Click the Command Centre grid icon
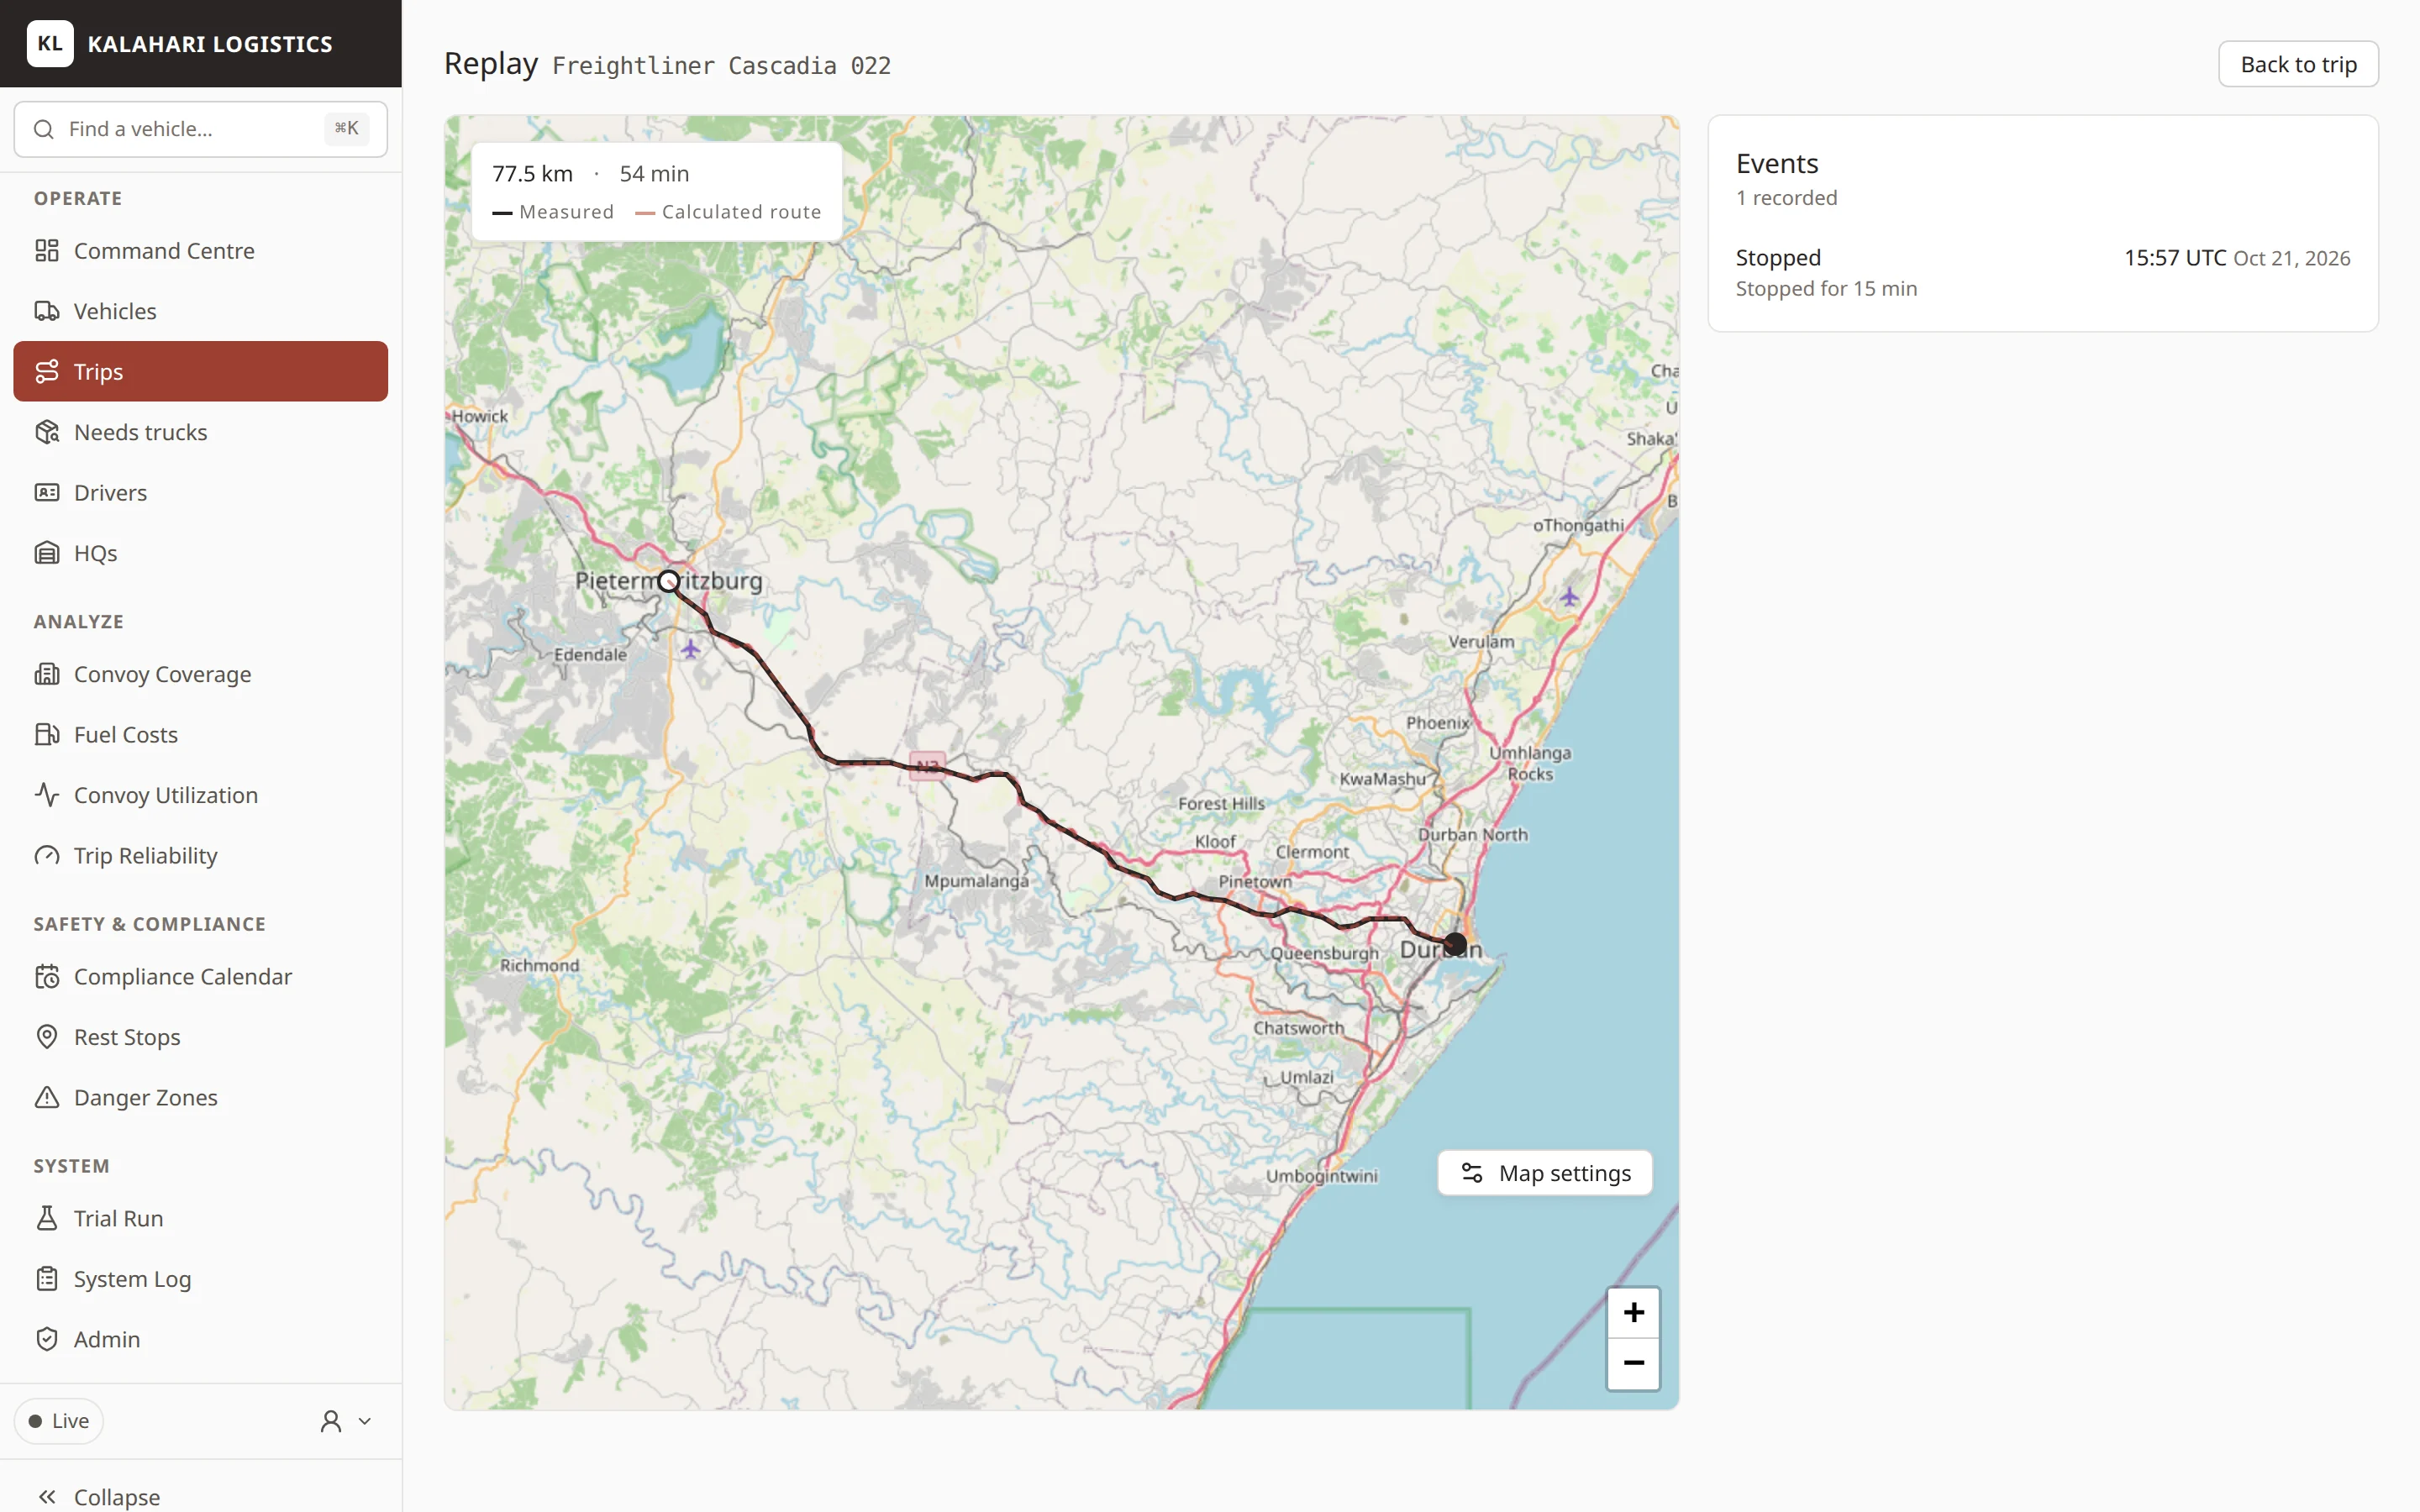The height and width of the screenshot is (1512, 2420). click(47, 250)
